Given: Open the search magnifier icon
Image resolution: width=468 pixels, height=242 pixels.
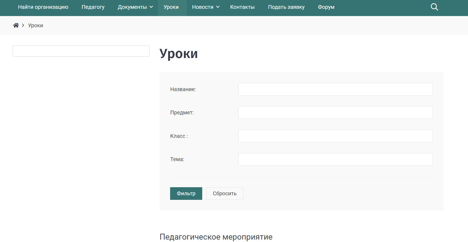Looking at the screenshot, I should (x=434, y=7).
